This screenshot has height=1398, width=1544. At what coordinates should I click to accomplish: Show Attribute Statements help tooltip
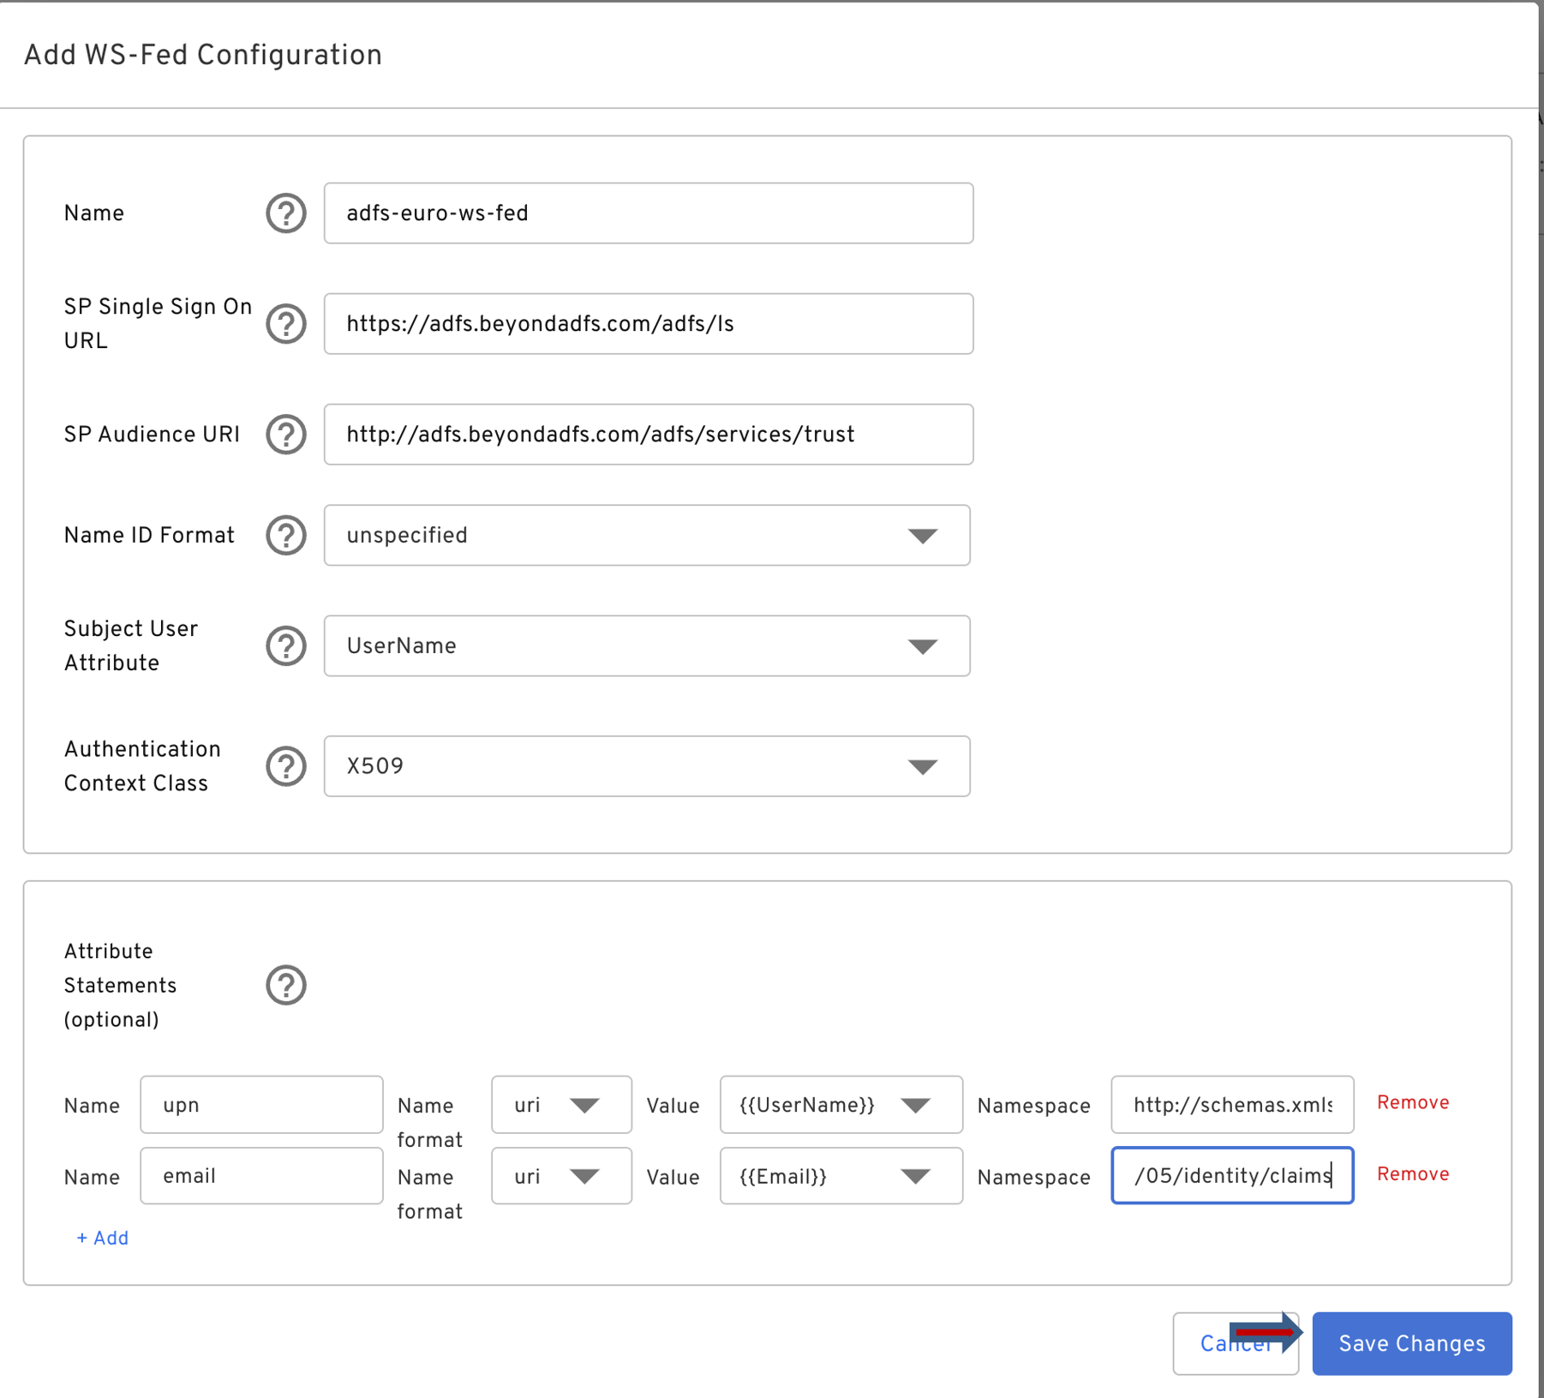pyautogui.click(x=285, y=986)
